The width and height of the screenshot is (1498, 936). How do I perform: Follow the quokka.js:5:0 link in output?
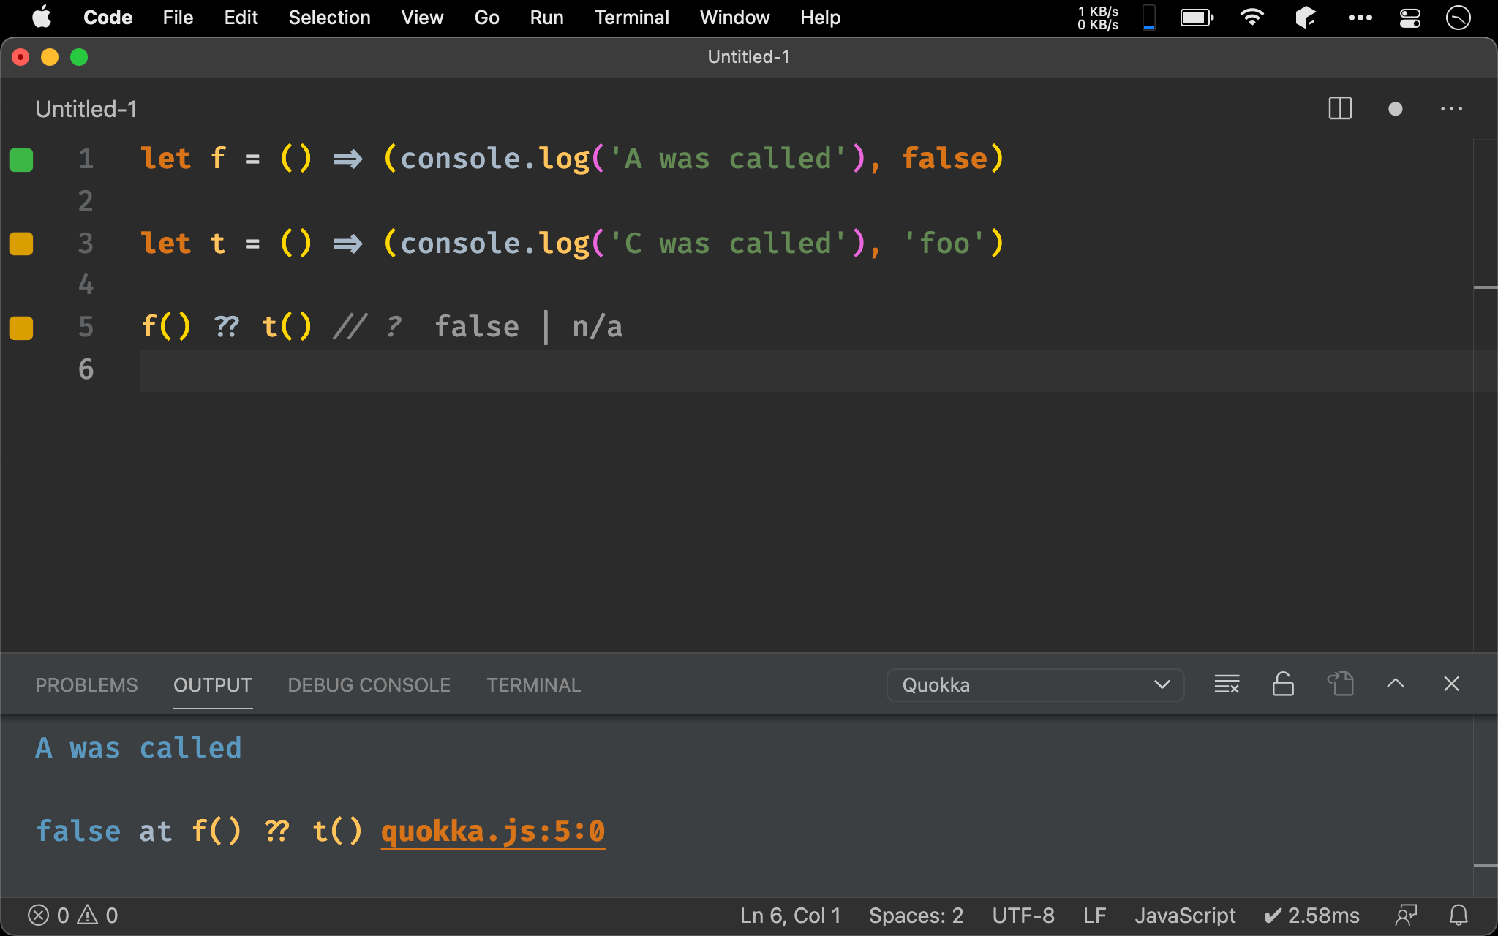point(492,831)
